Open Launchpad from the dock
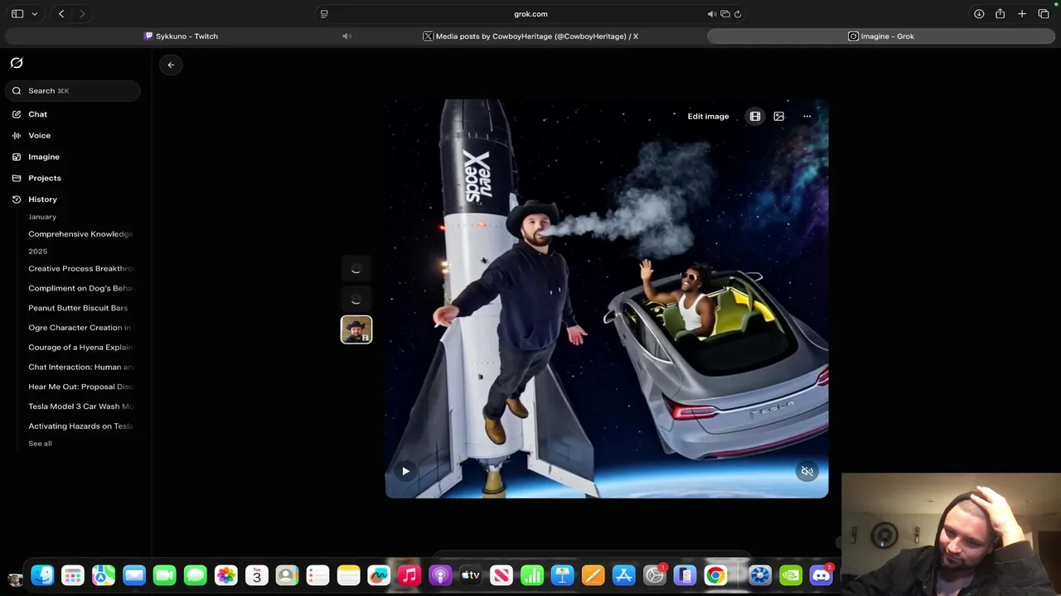Viewport: 1061px width, 596px height. point(73,575)
